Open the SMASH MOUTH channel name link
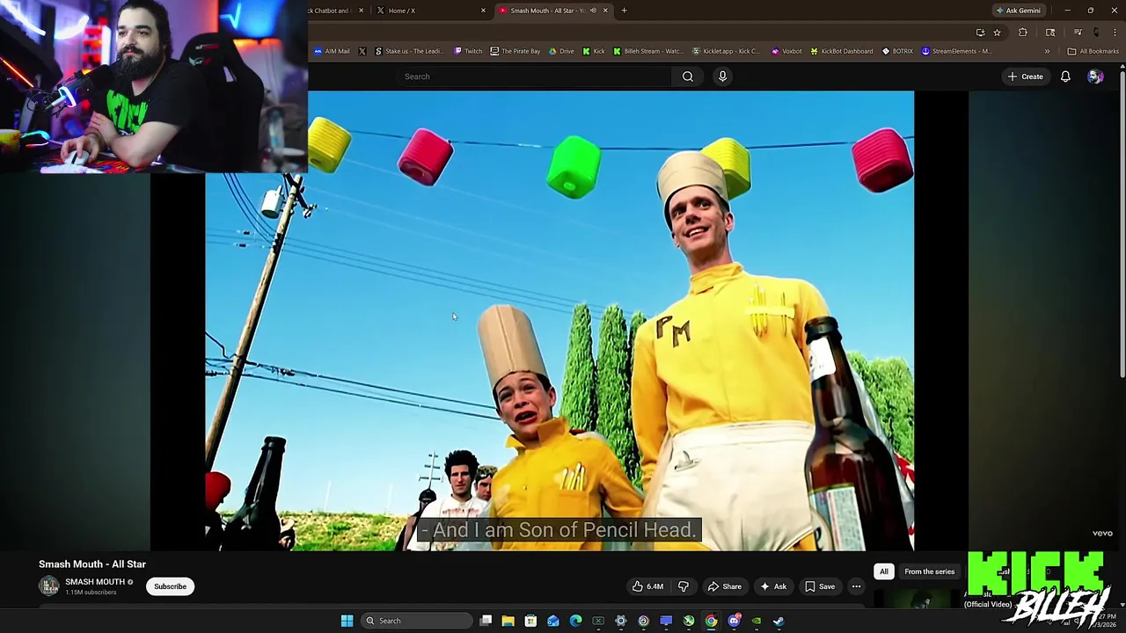 (x=95, y=582)
